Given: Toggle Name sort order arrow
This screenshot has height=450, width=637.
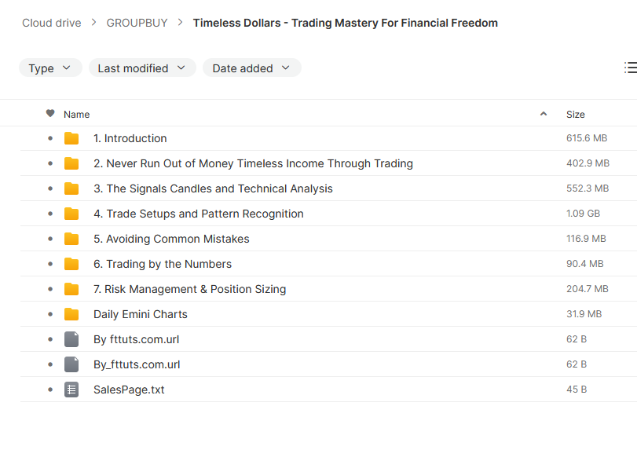Looking at the screenshot, I should pos(544,114).
